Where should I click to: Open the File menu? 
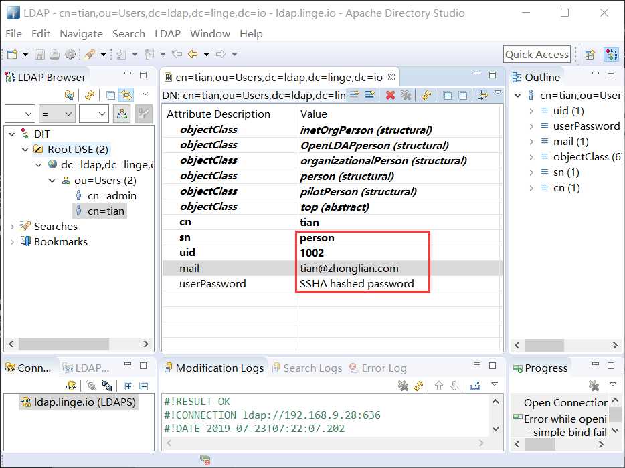pyautogui.click(x=13, y=34)
